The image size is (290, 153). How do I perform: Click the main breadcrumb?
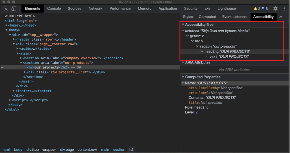click(x=105, y=150)
